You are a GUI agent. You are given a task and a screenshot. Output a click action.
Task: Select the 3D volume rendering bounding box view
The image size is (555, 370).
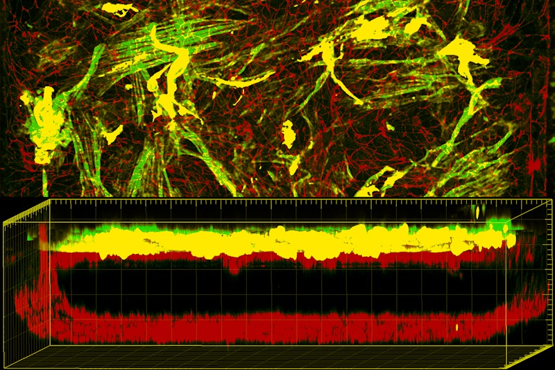point(277,284)
